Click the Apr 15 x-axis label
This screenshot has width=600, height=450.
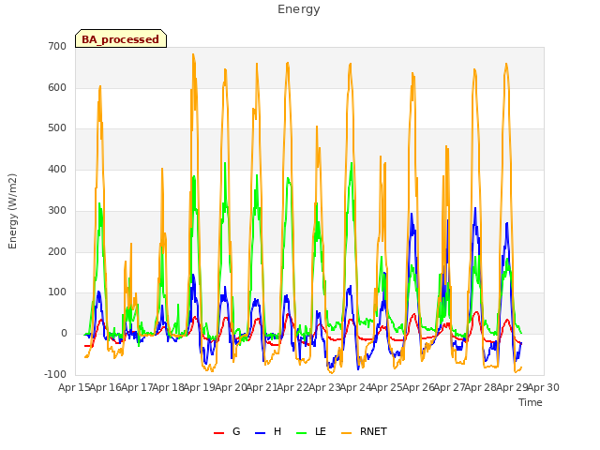(x=75, y=387)
